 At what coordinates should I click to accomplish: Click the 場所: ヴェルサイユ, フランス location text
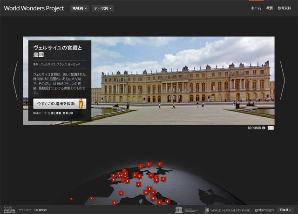coord(57,65)
